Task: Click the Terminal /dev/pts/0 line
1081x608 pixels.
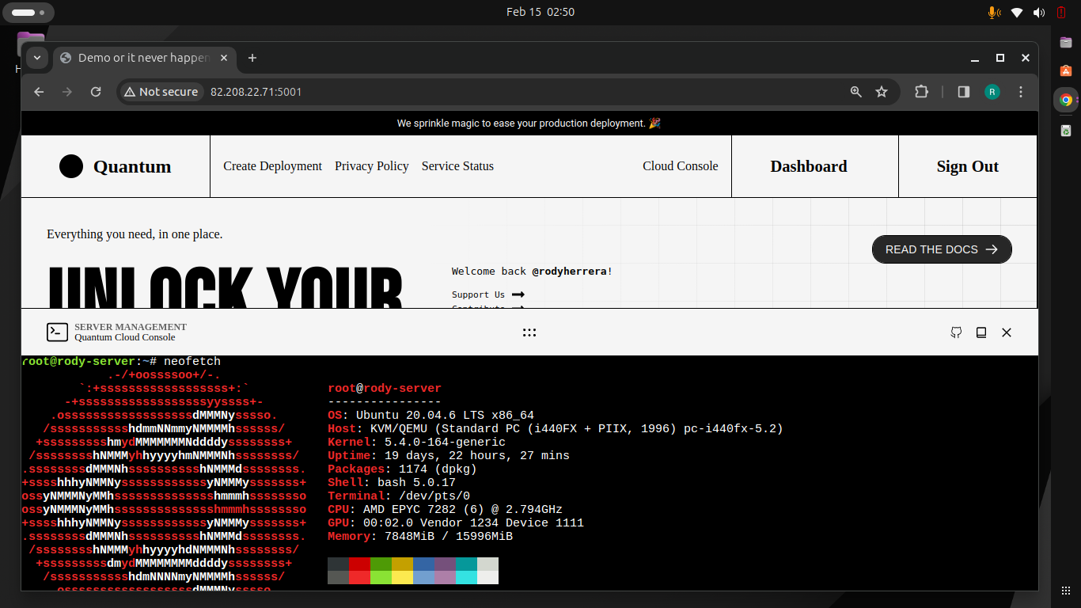Action: pos(399,496)
